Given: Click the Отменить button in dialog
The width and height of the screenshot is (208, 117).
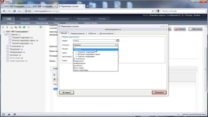Looking at the screenshot, I should [x=159, y=92].
